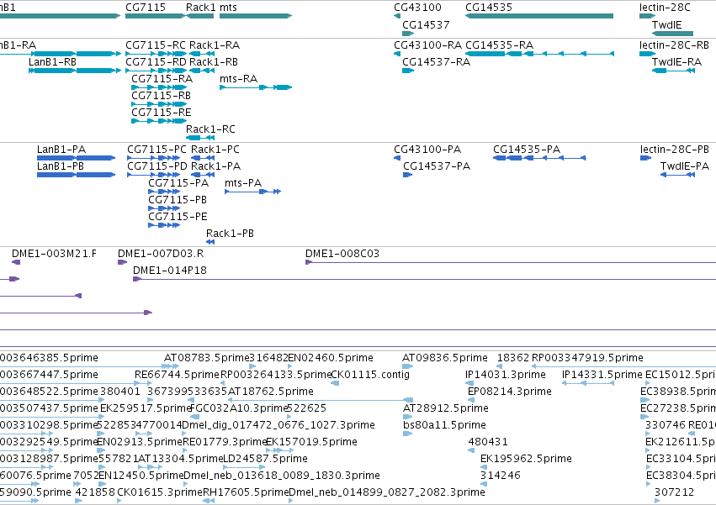Click protein CG7115-PA

[178, 183]
